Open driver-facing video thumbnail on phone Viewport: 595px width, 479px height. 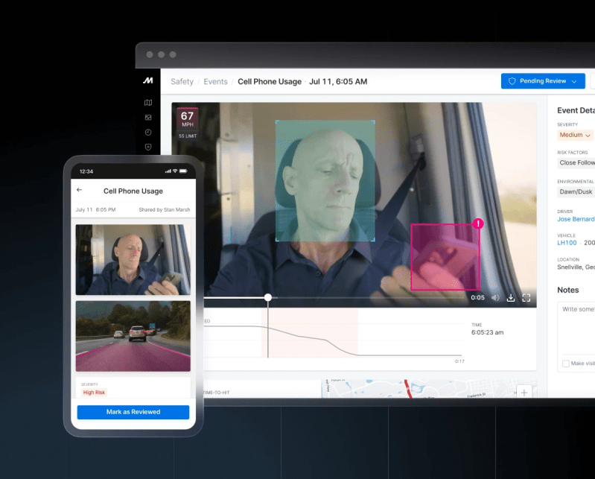[133, 260]
